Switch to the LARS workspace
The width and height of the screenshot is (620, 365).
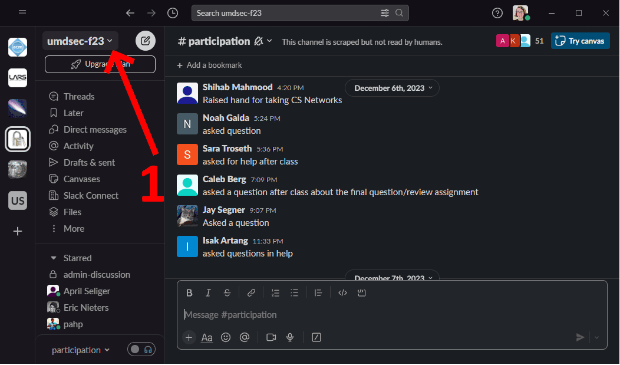click(18, 77)
